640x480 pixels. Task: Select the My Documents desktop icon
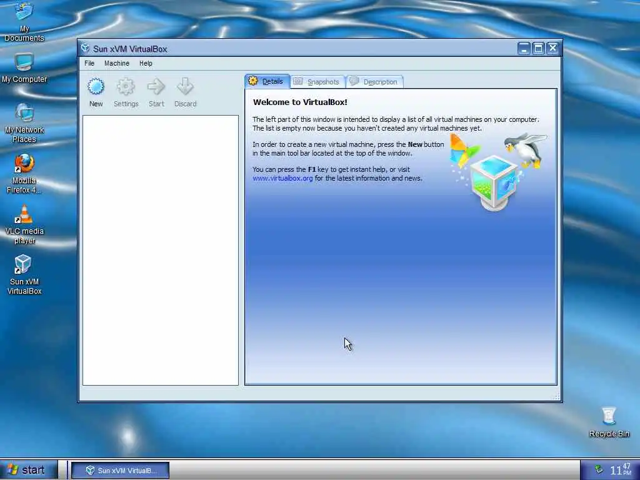(24, 22)
